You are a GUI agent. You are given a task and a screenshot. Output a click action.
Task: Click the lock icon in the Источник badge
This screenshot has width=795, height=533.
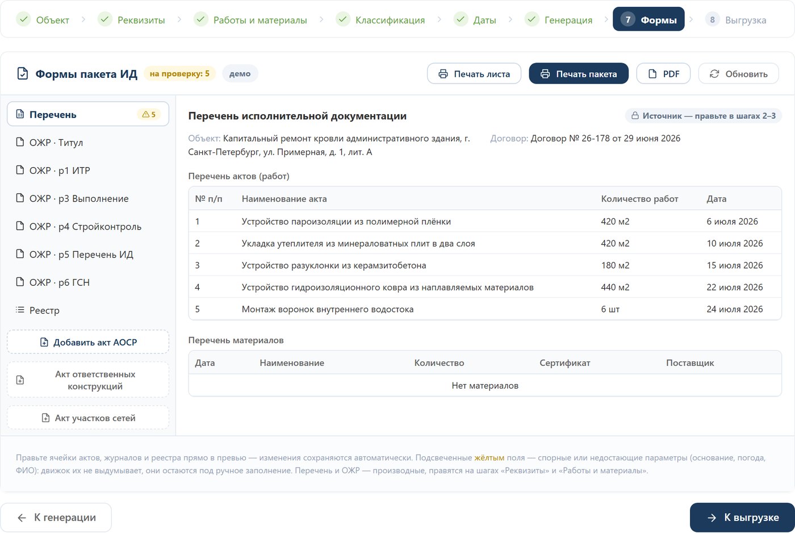coord(635,116)
